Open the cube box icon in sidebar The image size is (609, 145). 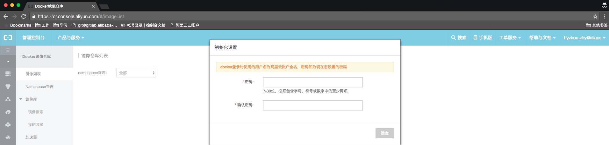pyautogui.click(x=8, y=124)
